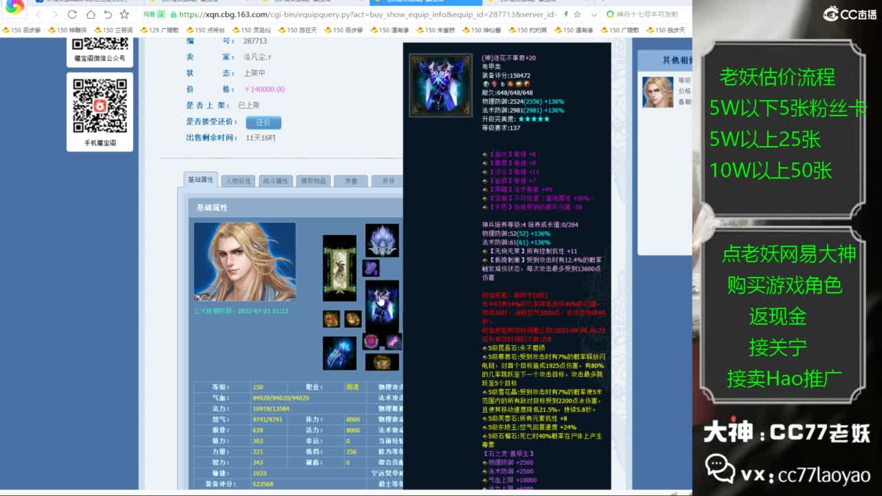Click the 网易 site badge in the address bar

pos(154,14)
